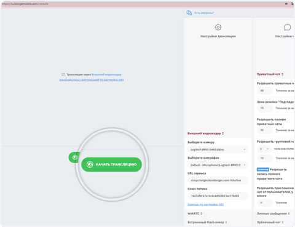Open the chat settings speech-bubble icon
The image size is (295, 227).
[287, 27]
